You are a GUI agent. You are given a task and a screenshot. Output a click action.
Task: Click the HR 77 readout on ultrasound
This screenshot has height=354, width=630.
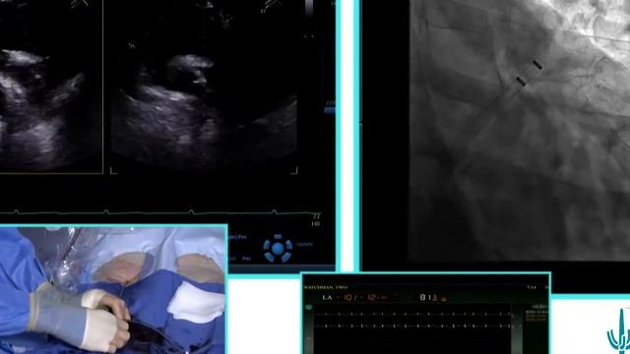316,220
